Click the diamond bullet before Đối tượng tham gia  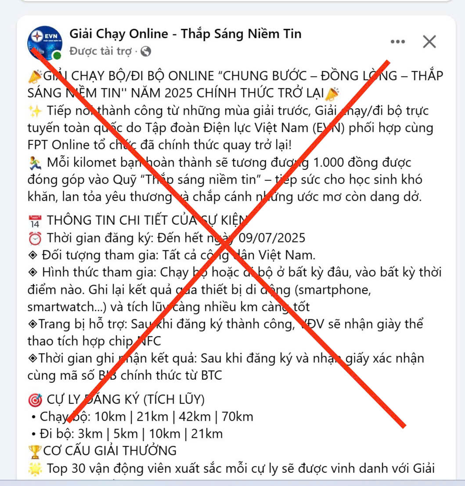pyautogui.click(x=33, y=255)
